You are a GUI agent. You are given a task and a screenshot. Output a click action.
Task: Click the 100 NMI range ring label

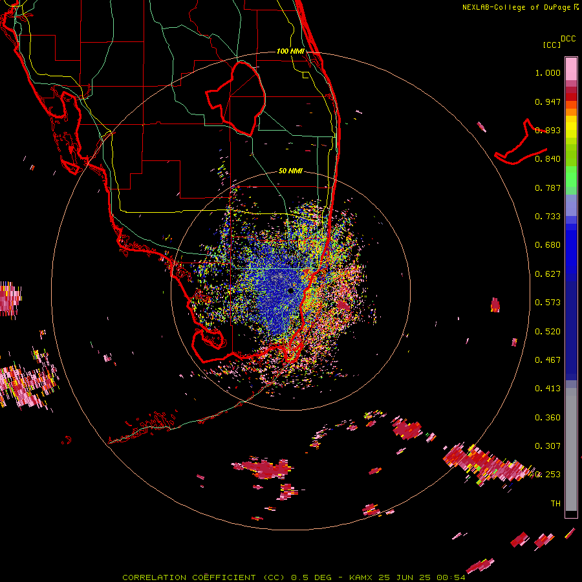pyautogui.click(x=290, y=51)
